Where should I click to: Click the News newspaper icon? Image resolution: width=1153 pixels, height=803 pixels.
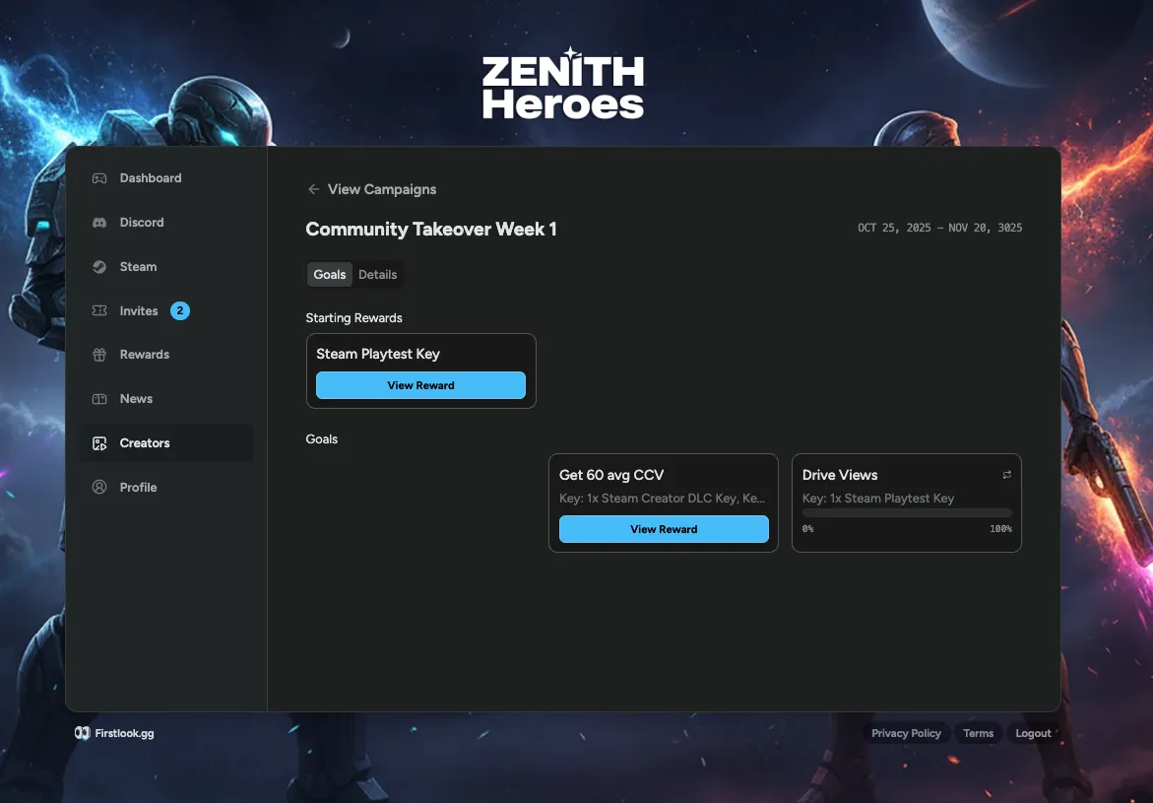click(98, 398)
